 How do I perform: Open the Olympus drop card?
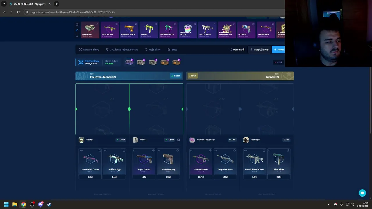click(x=246, y=30)
